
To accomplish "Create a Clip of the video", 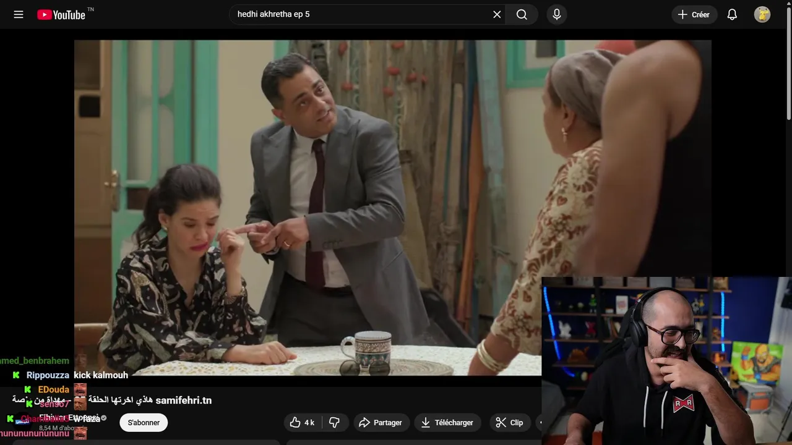I will coord(510,423).
